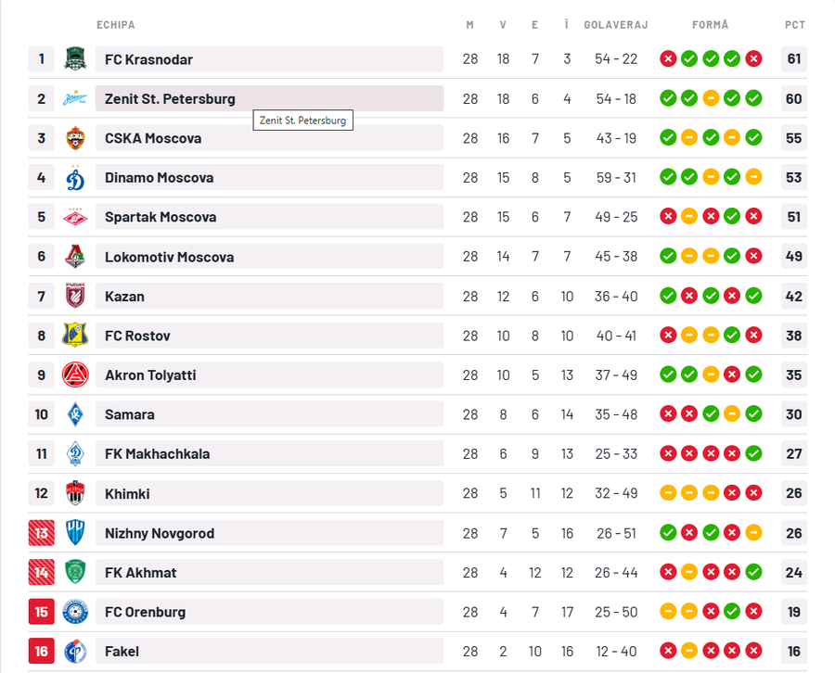Click the FC Krasnodar club crest
Screen dimensions: 835x673
pyautogui.click(x=75, y=59)
